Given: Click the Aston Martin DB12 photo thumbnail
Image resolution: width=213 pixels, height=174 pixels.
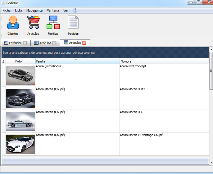Looking at the screenshot, I should [20, 98].
